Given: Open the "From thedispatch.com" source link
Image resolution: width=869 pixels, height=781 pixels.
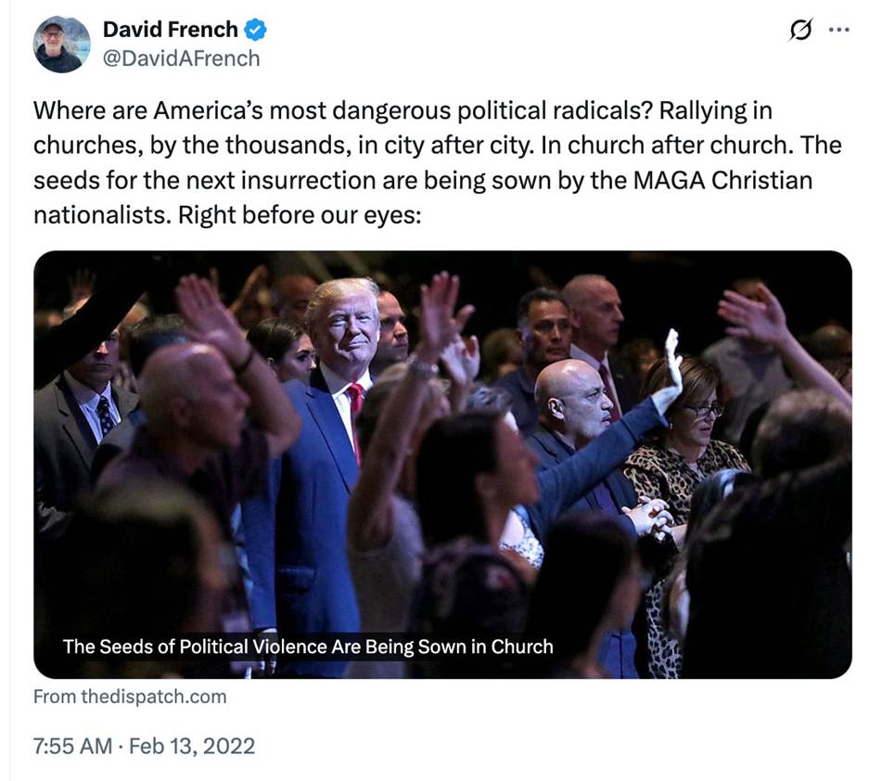Looking at the screenshot, I should 129,696.
